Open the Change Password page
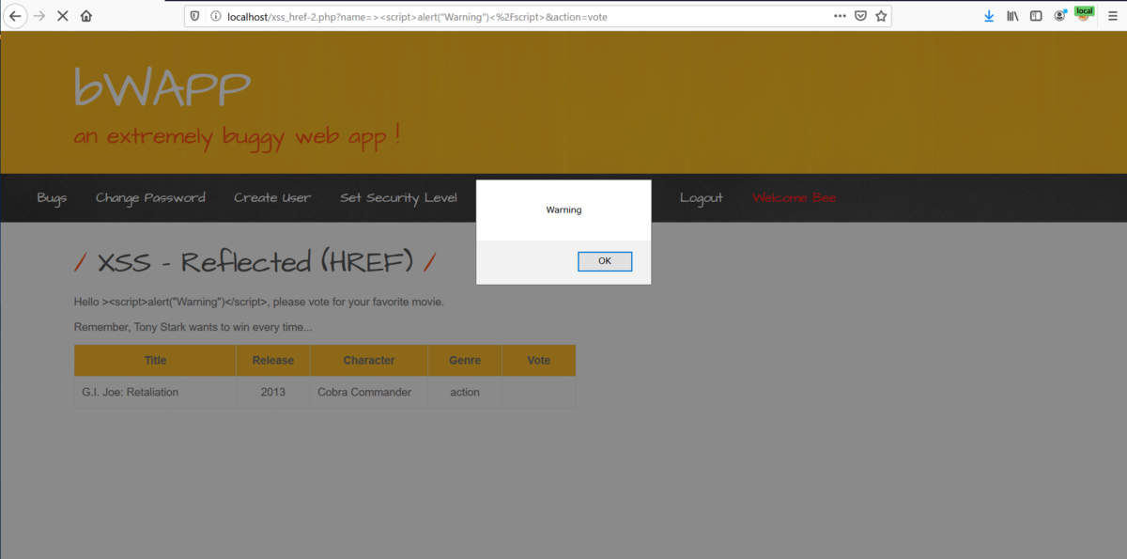The width and height of the screenshot is (1127, 559). tap(150, 197)
